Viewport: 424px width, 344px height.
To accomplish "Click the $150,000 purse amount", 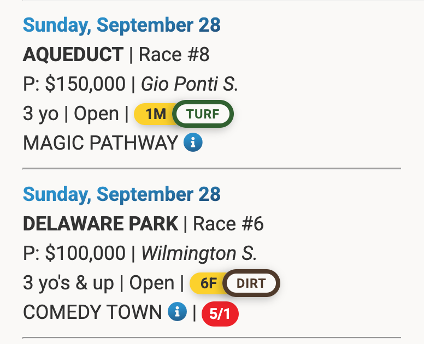I will pos(85,84).
